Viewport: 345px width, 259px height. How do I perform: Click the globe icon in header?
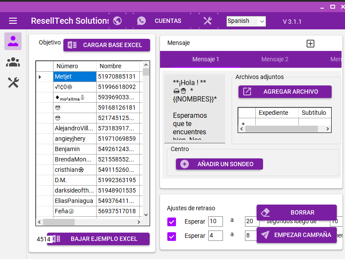(117, 21)
